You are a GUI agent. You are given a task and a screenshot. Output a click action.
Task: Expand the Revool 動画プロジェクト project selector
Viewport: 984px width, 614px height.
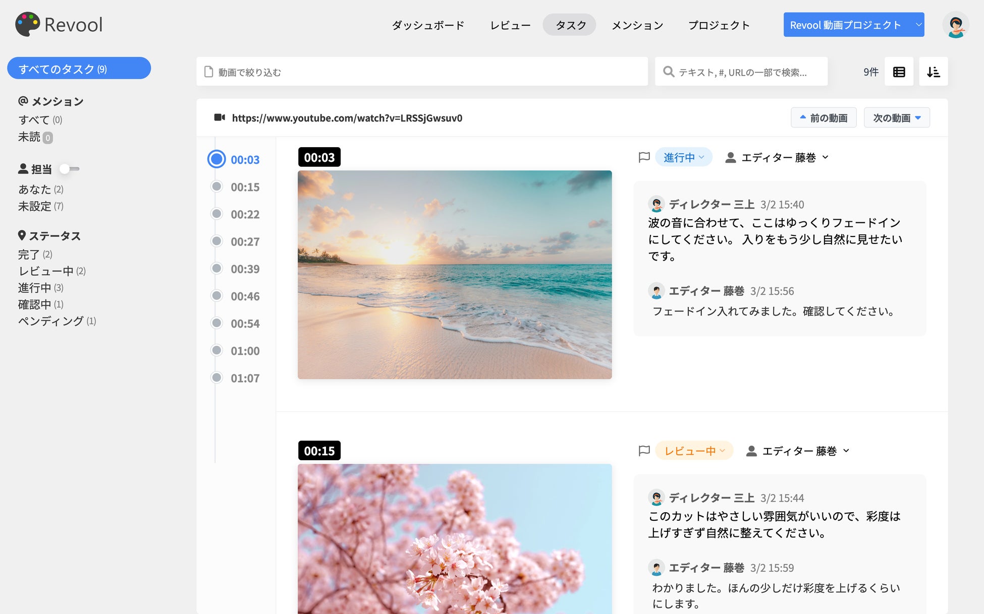point(854,25)
